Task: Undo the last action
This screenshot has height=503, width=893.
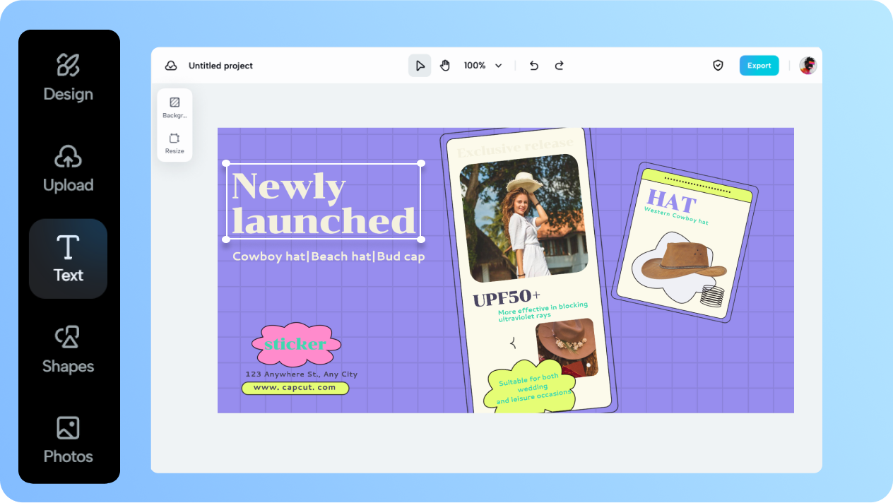Action: point(533,65)
